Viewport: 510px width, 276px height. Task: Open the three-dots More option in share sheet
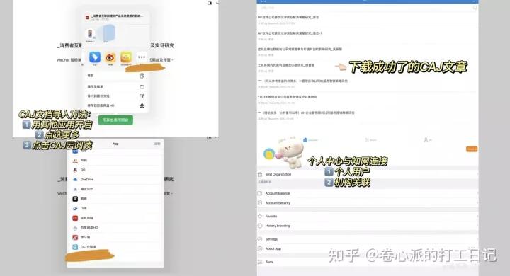click(142, 57)
